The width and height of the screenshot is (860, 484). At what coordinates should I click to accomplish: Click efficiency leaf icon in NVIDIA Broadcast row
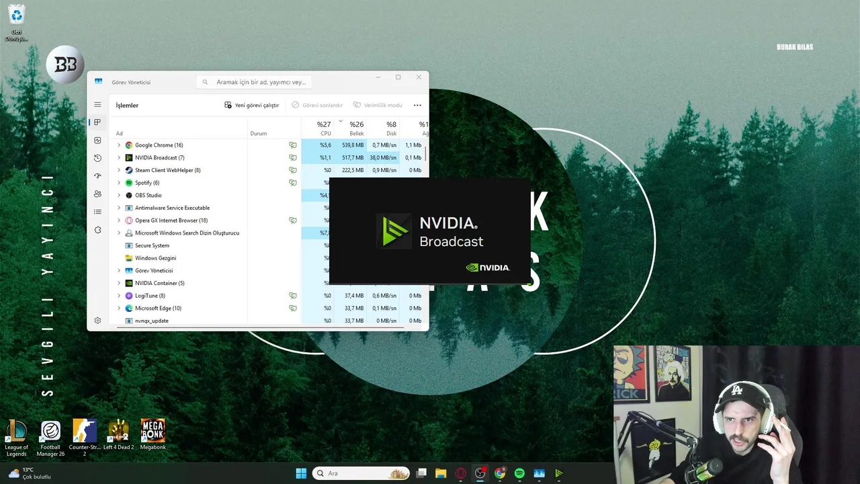293,158
